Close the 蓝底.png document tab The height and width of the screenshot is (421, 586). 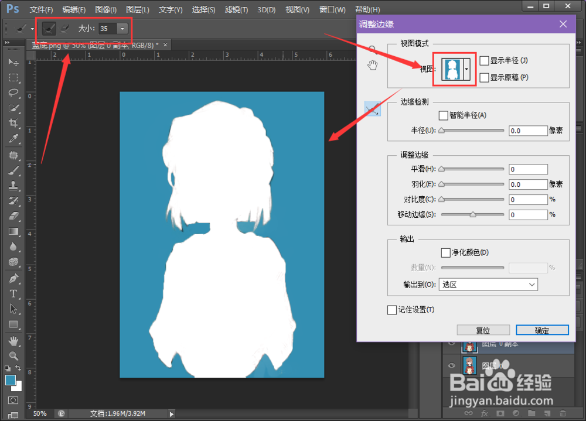click(x=165, y=45)
